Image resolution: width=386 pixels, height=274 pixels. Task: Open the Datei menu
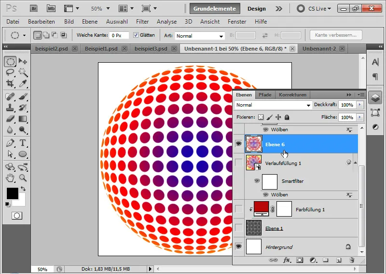13,22
